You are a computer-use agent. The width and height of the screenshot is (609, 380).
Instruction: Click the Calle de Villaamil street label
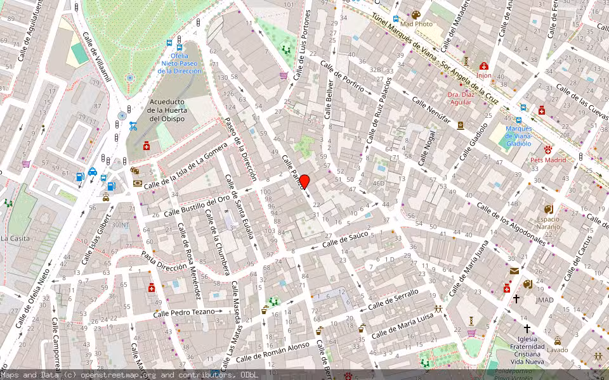(96, 56)
